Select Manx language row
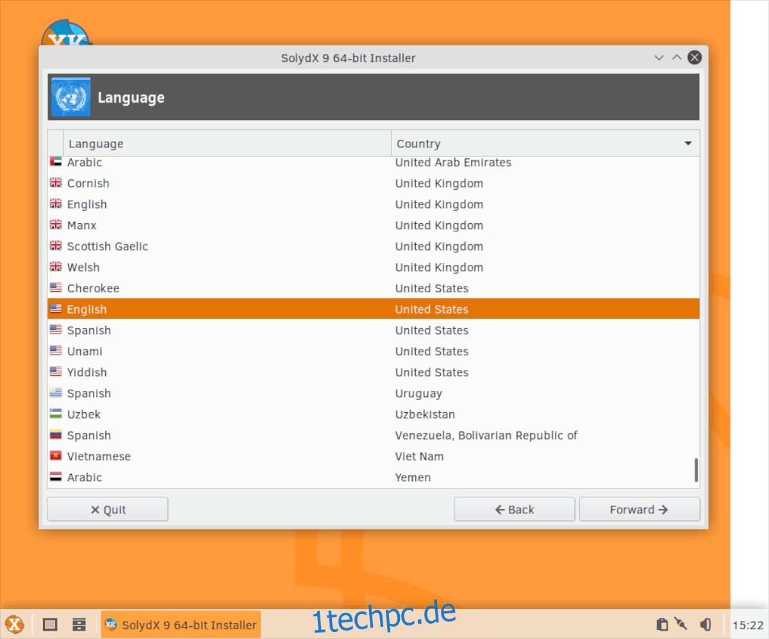 (x=374, y=225)
